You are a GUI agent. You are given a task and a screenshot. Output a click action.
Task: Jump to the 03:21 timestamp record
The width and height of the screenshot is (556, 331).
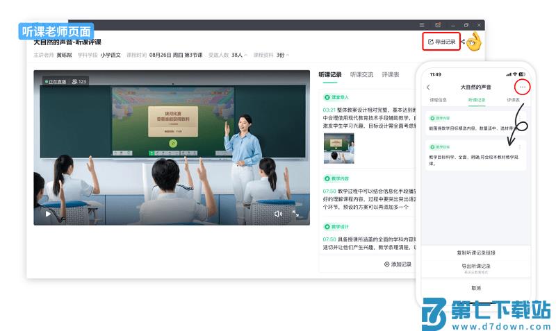[x=329, y=110]
